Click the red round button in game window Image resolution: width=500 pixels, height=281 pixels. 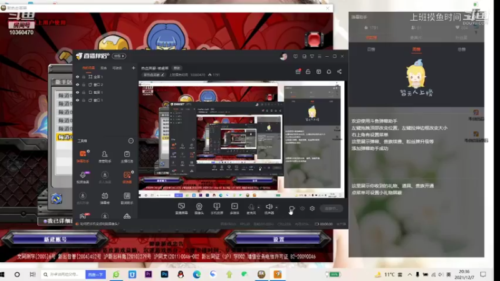tap(314, 39)
